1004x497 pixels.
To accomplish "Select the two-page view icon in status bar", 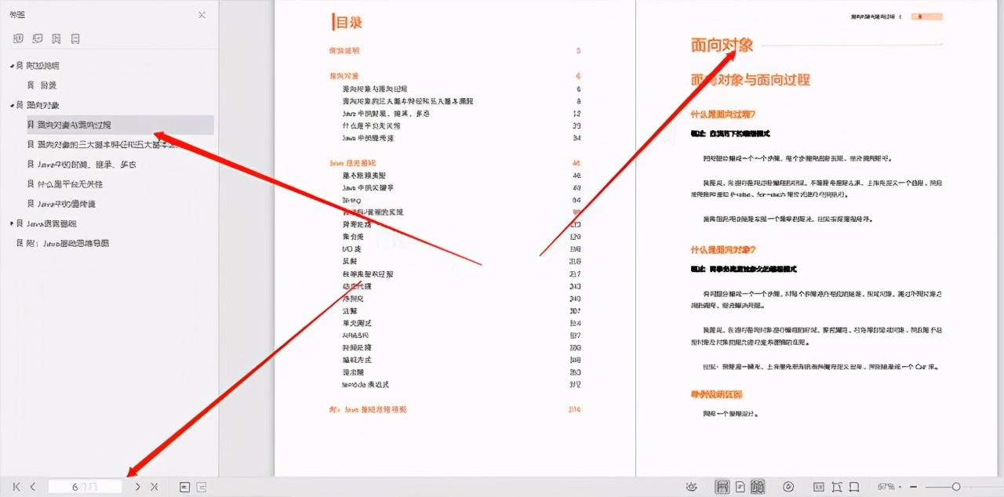I will [758, 487].
